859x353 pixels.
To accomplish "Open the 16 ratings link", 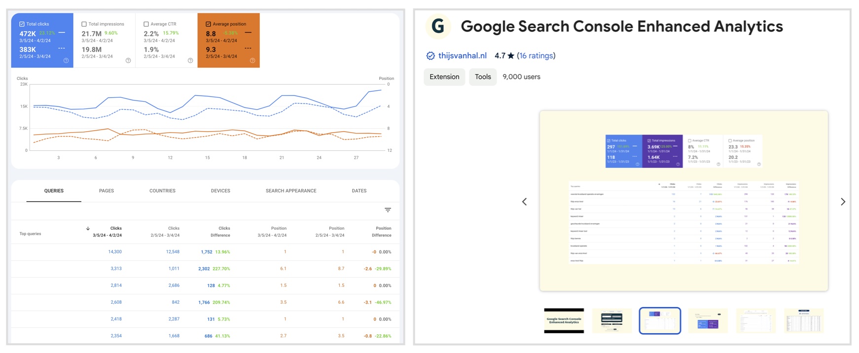I will [536, 56].
